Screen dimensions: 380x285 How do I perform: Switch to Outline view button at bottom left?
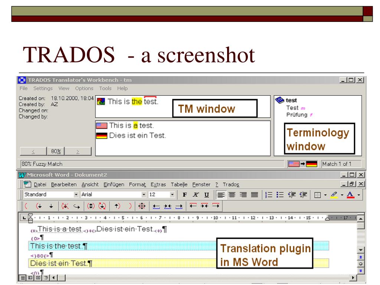click(x=46, y=278)
